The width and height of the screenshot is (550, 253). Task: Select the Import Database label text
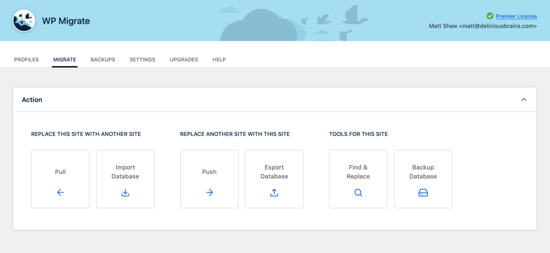pyautogui.click(x=125, y=172)
